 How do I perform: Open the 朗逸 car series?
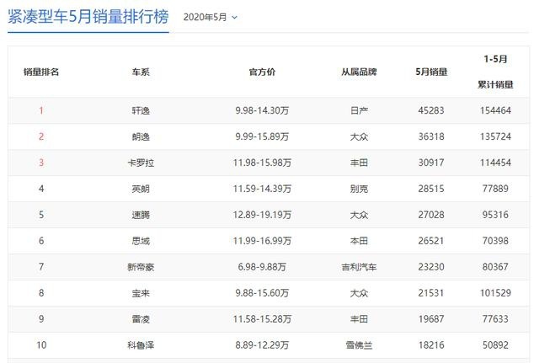coord(141,136)
